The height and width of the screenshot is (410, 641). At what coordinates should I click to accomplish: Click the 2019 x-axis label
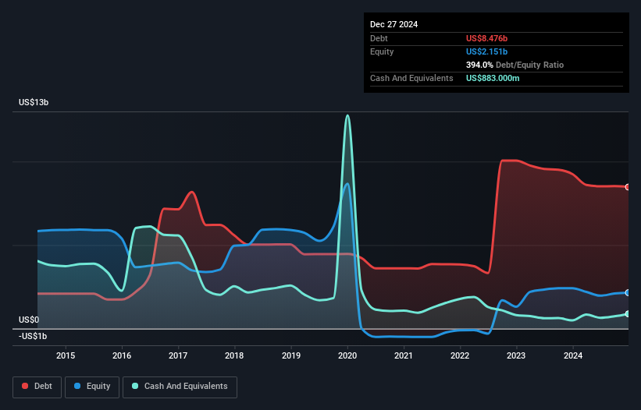tap(291, 355)
